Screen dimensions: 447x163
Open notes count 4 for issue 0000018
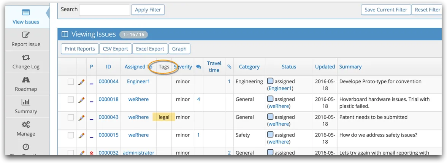point(198,99)
